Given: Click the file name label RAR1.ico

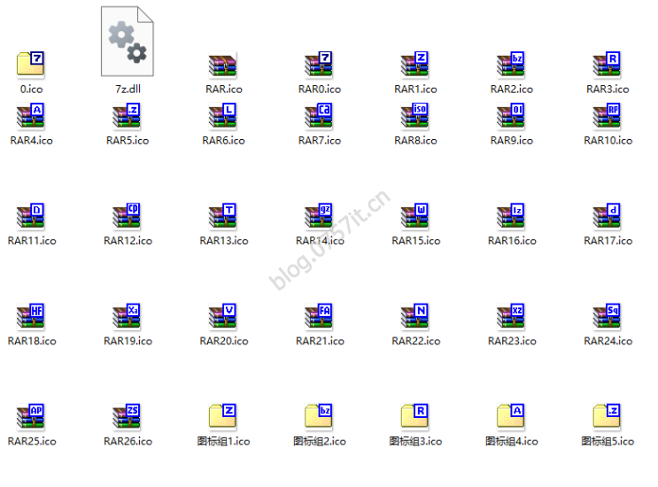Looking at the screenshot, I should pos(415,89).
